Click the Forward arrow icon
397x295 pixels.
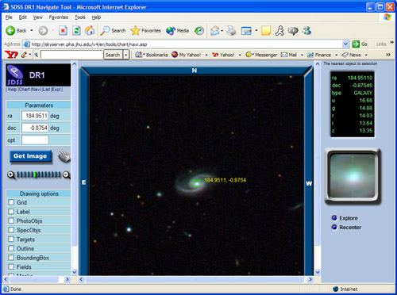click(x=43, y=31)
